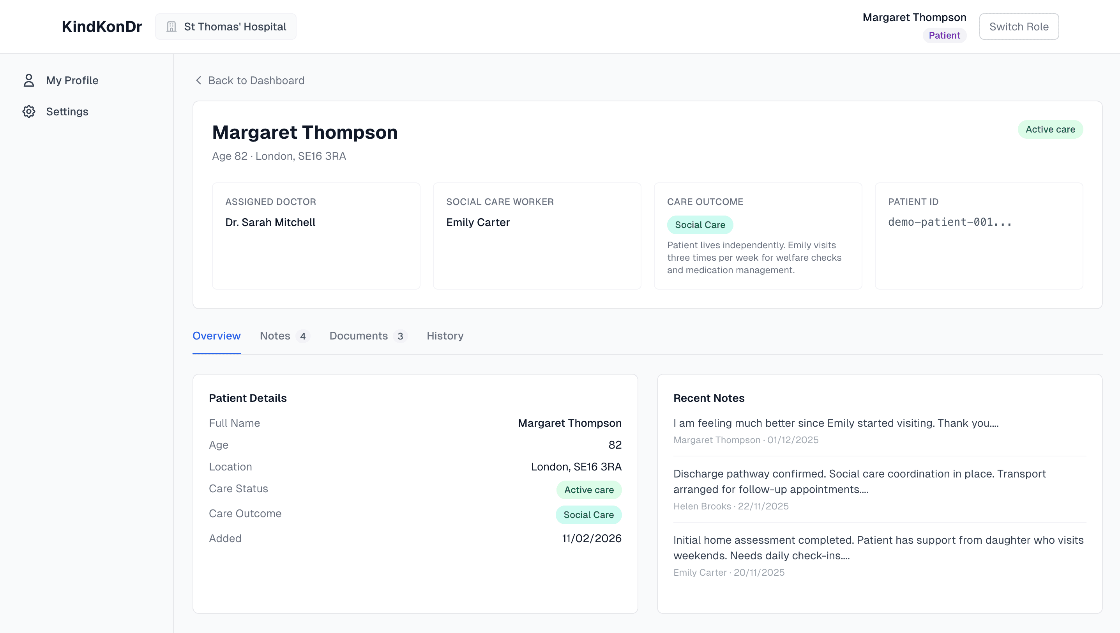This screenshot has width=1120, height=633.
Task: Go back to Dashboard link
Action: point(256,80)
